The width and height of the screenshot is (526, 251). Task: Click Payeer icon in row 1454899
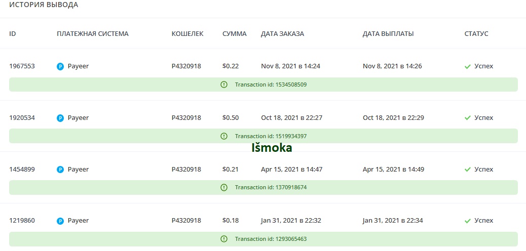pyautogui.click(x=60, y=170)
